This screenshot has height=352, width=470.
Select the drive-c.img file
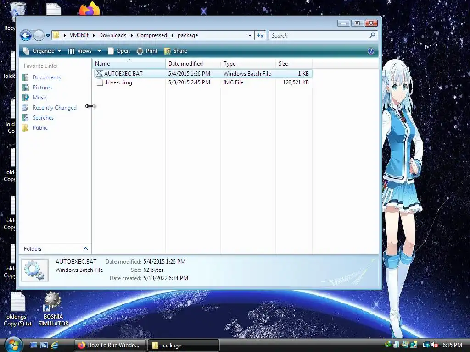118,82
